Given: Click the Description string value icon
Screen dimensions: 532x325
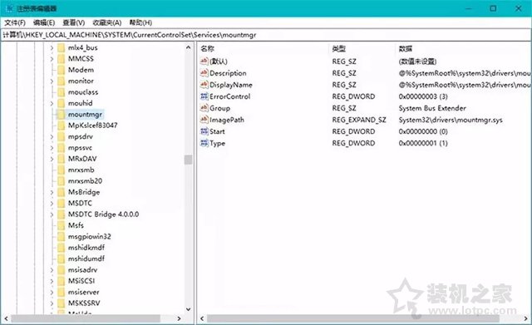Looking at the screenshot, I should (204, 73).
